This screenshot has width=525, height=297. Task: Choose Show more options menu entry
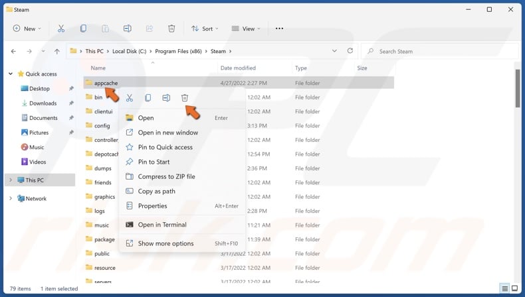click(165, 243)
